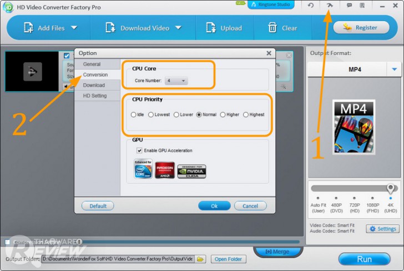Click the Merge button
This screenshot has height=271, width=404.
[x=277, y=252]
